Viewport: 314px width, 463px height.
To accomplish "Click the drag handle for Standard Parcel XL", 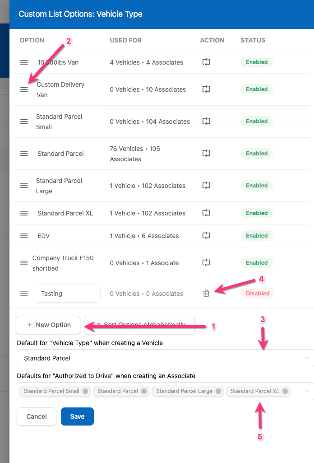I will tap(24, 213).
